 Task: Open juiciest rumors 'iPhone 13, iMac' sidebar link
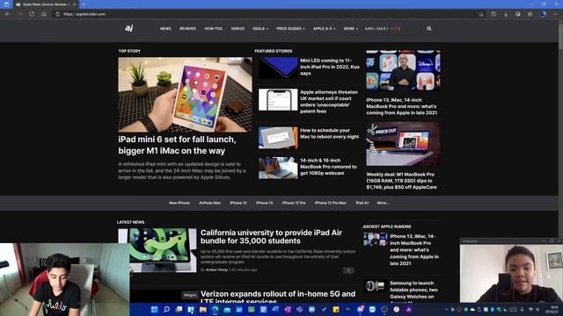pyautogui.click(x=414, y=249)
